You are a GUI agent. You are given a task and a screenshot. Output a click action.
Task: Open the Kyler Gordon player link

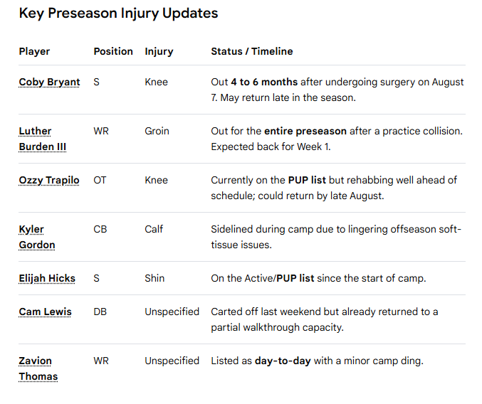coord(37,237)
